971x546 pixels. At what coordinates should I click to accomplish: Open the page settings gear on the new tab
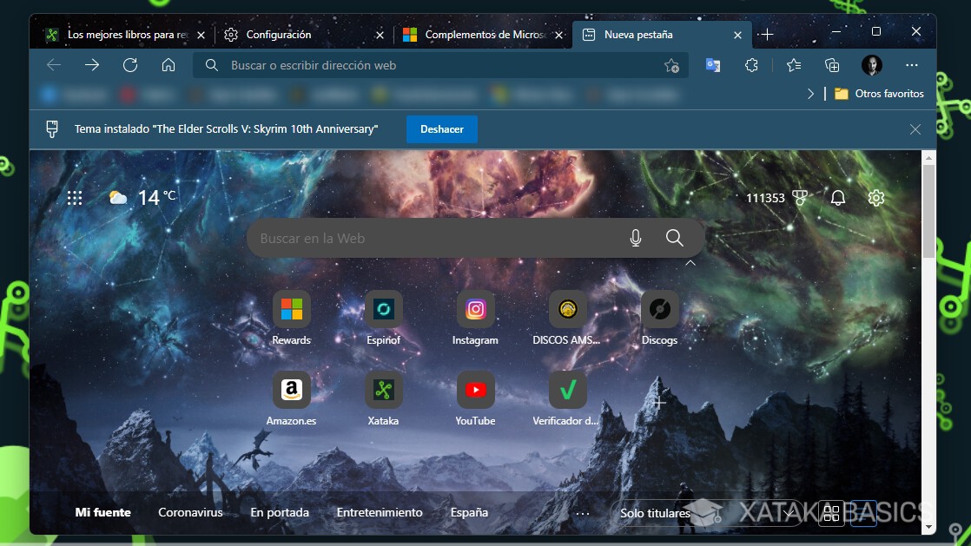[x=875, y=198]
